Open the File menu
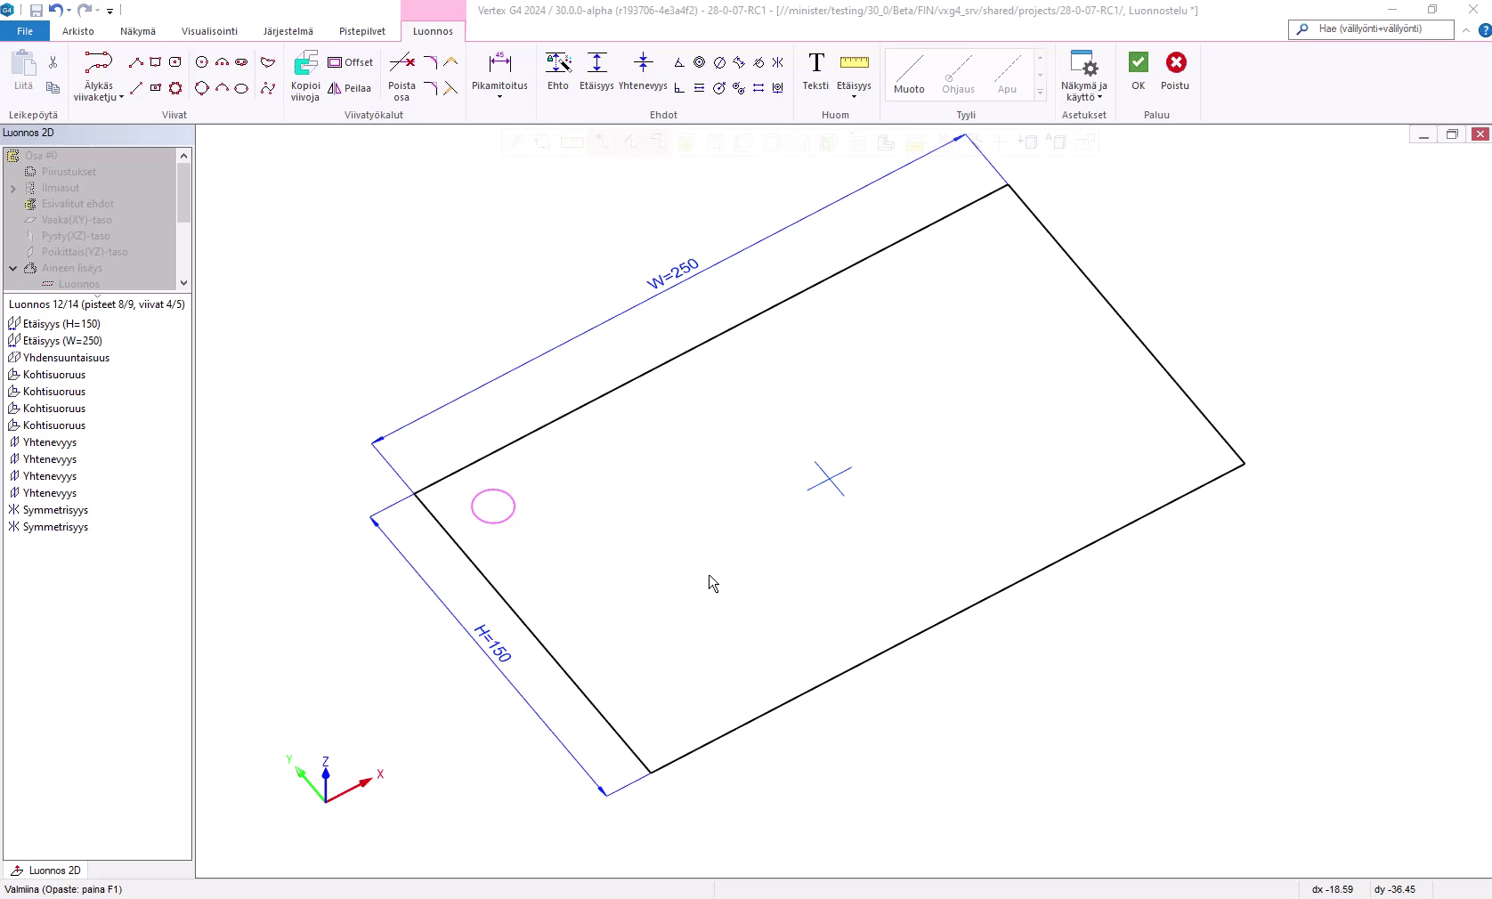 (25, 31)
